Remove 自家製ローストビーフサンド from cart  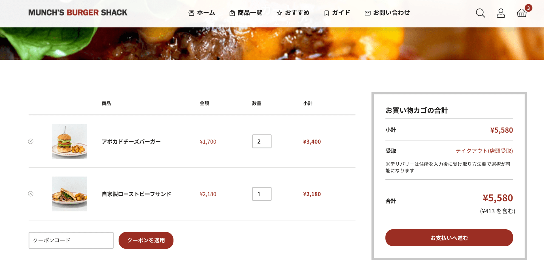point(31,194)
